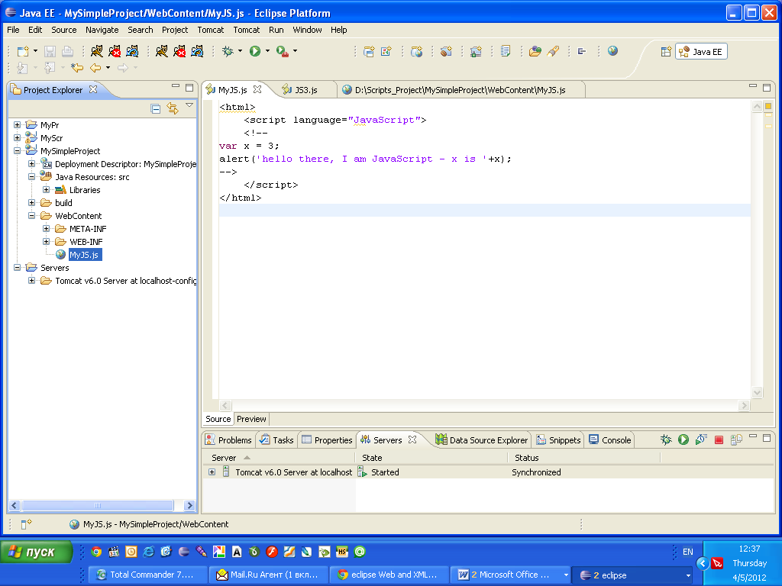
Task: Click the Search flashlight icon
Action: tap(553, 51)
